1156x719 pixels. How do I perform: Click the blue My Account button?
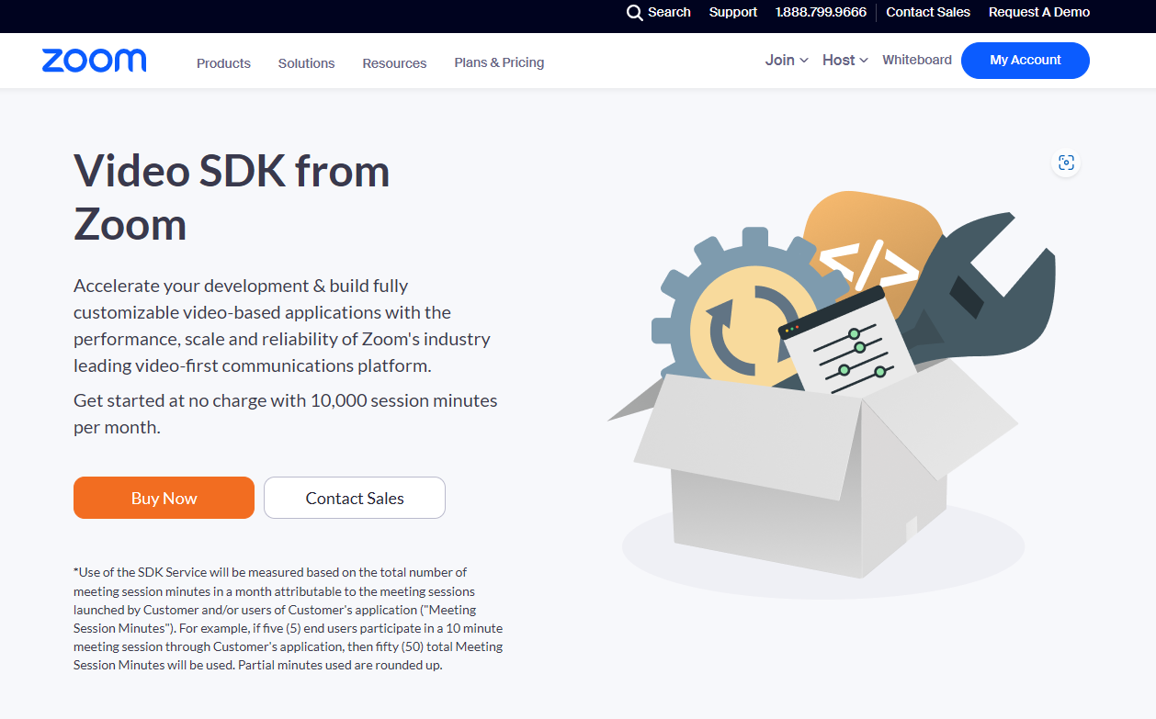[1025, 61]
